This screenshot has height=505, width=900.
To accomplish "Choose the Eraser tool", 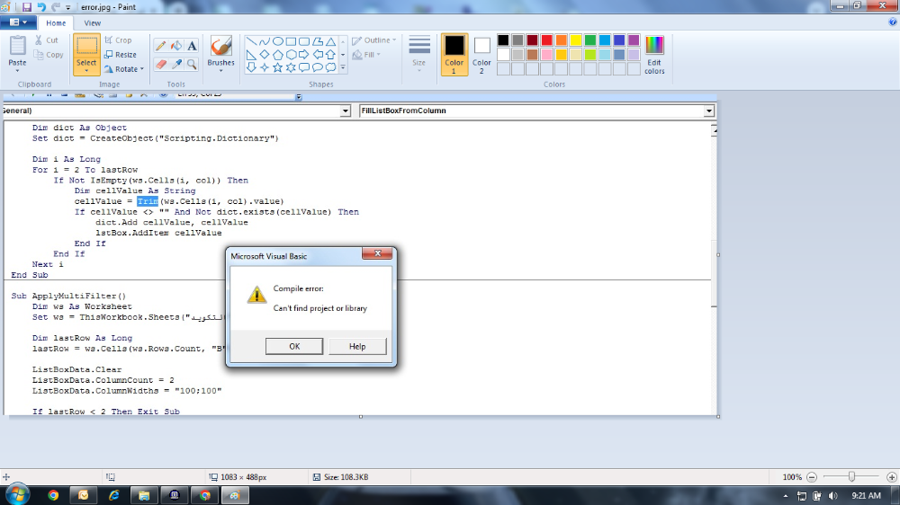I will [x=160, y=64].
